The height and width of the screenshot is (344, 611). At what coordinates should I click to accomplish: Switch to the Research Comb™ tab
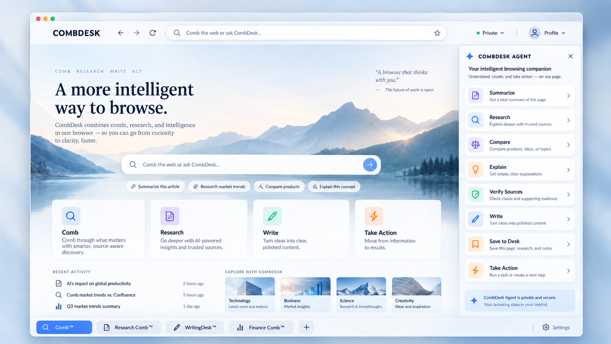click(x=129, y=328)
